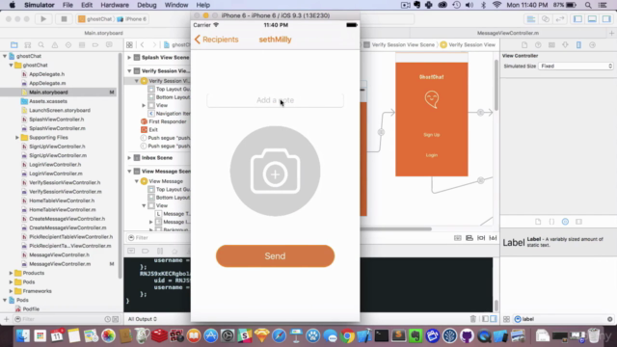617x347 pixels.
Task: Expand the Inbox Scene
Action: (129, 158)
